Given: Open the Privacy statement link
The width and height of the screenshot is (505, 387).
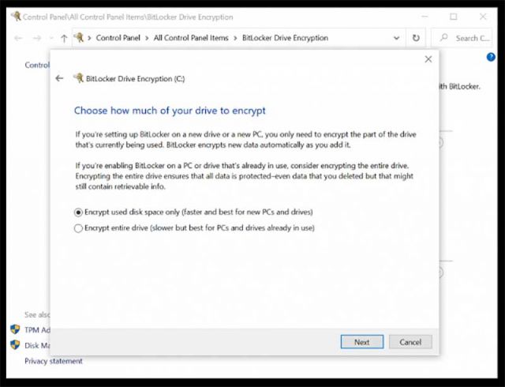Looking at the screenshot, I should pyautogui.click(x=54, y=361).
